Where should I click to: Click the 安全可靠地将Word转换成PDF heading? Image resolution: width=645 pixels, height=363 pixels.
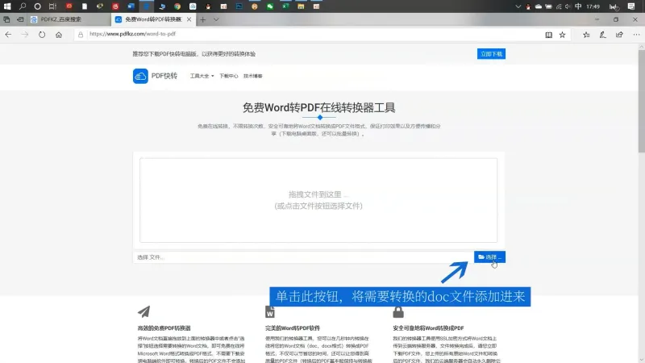click(428, 328)
